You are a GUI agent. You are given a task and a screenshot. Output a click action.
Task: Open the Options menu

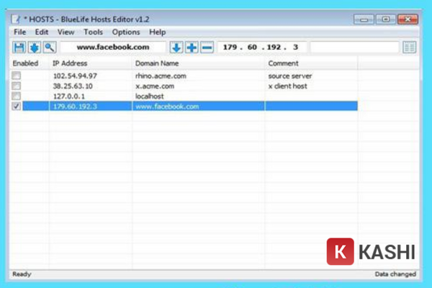pyautogui.click(x=126, y=32)
